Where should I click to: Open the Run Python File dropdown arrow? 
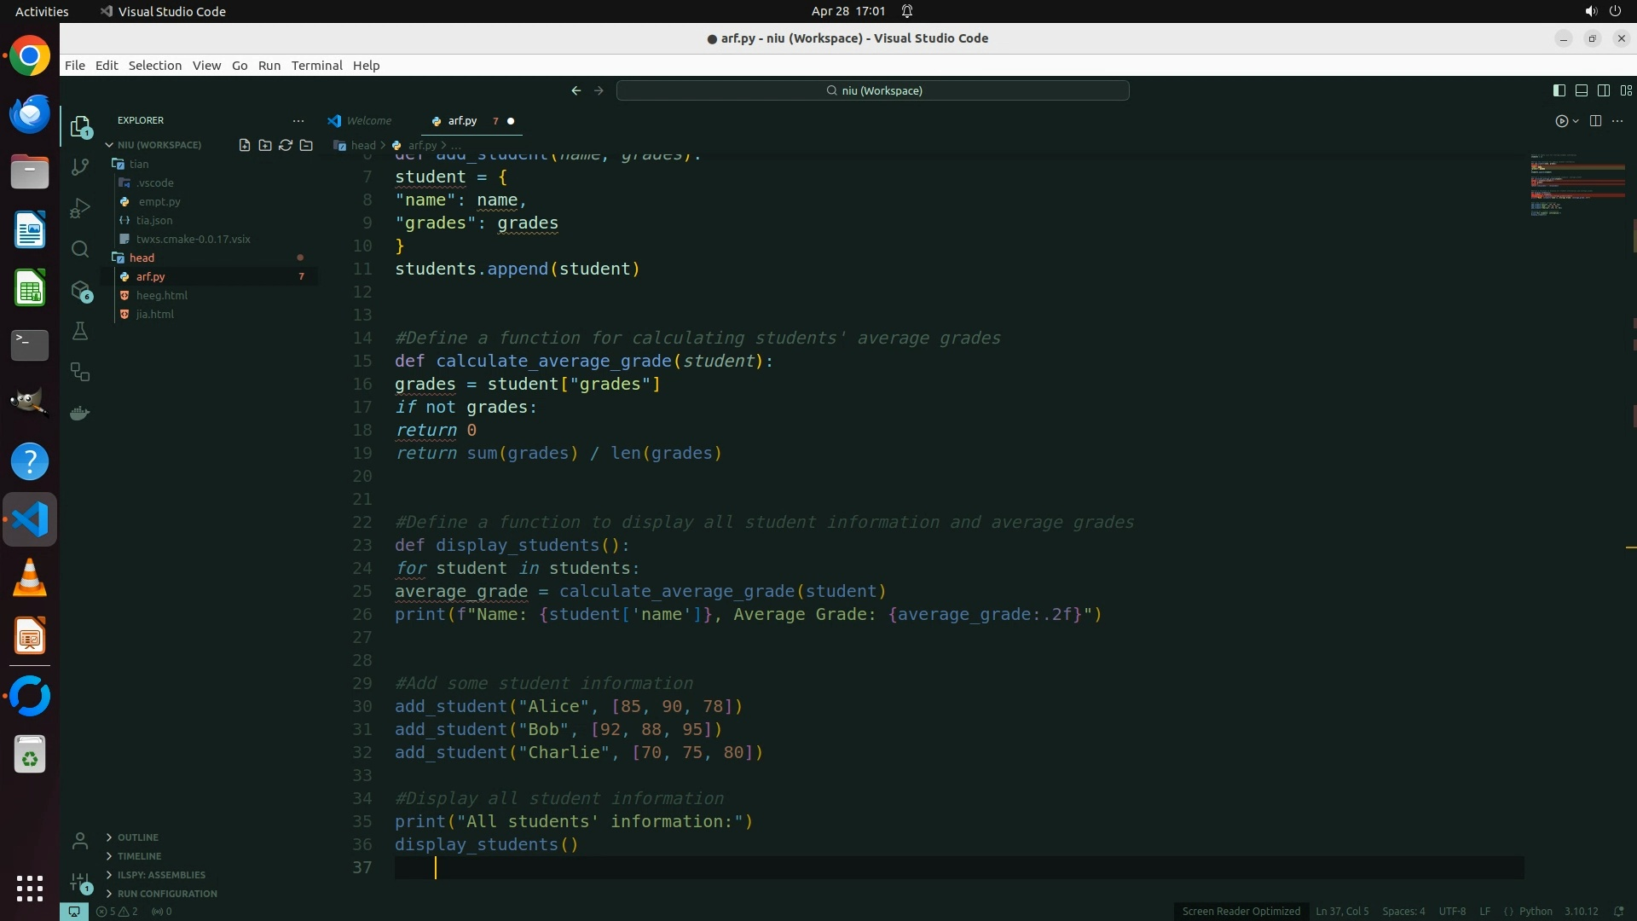[x=1576, y=121]
